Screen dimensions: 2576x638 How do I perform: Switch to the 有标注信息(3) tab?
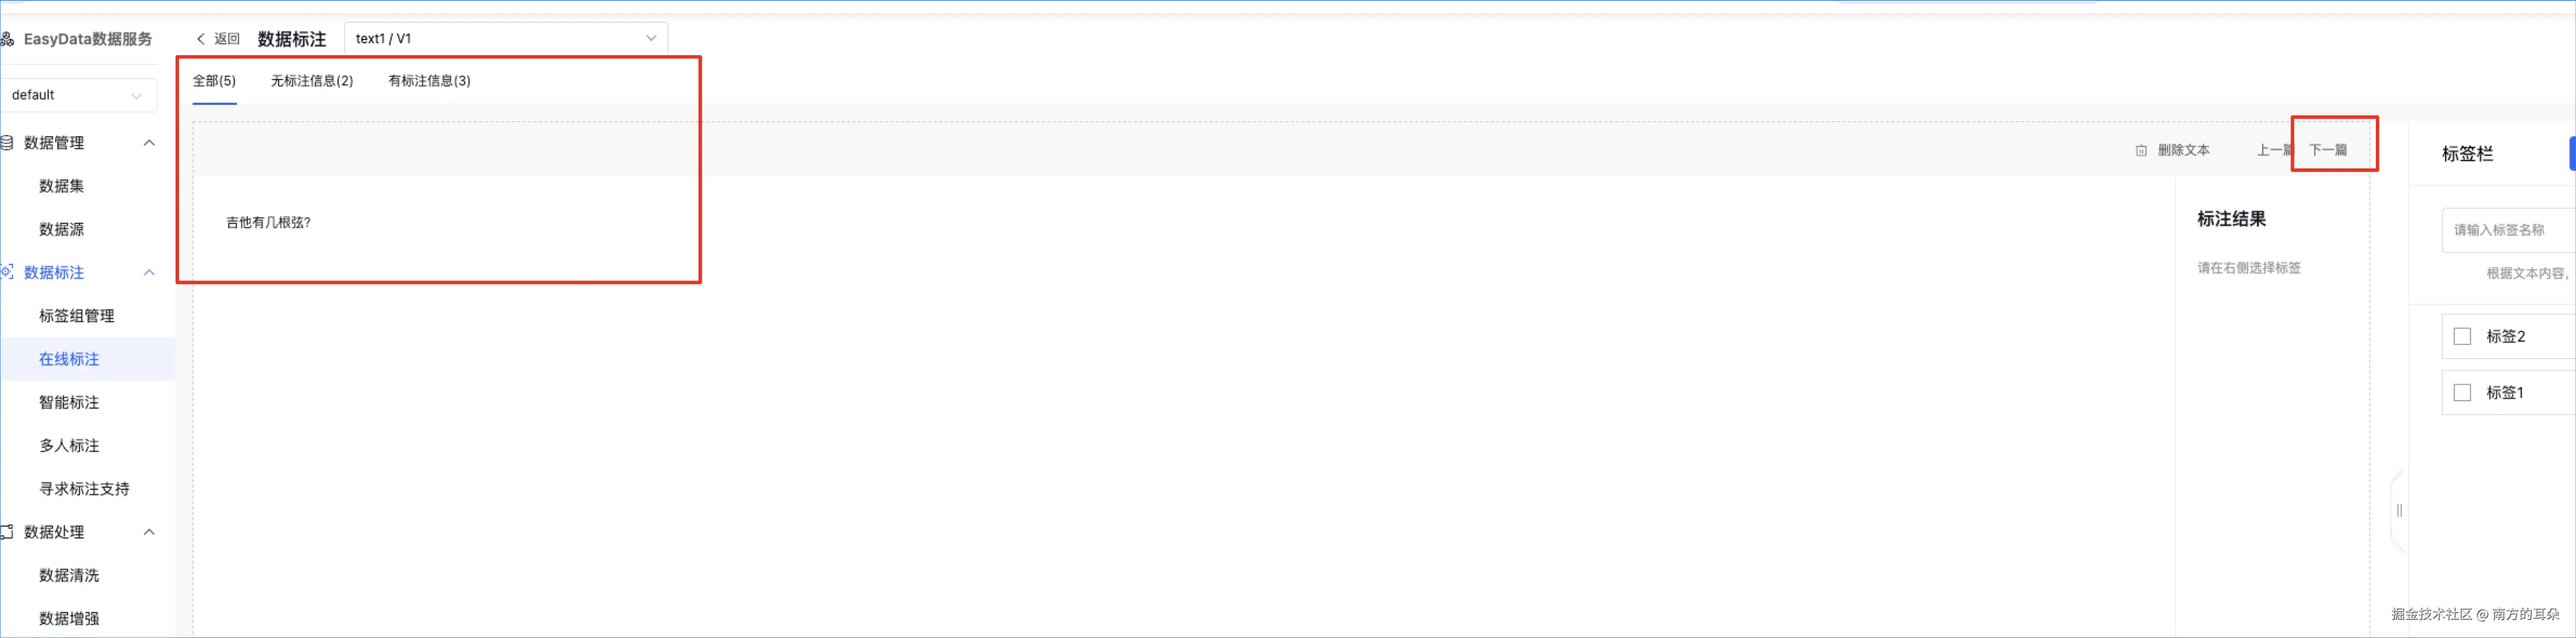(x=429, y=81)
